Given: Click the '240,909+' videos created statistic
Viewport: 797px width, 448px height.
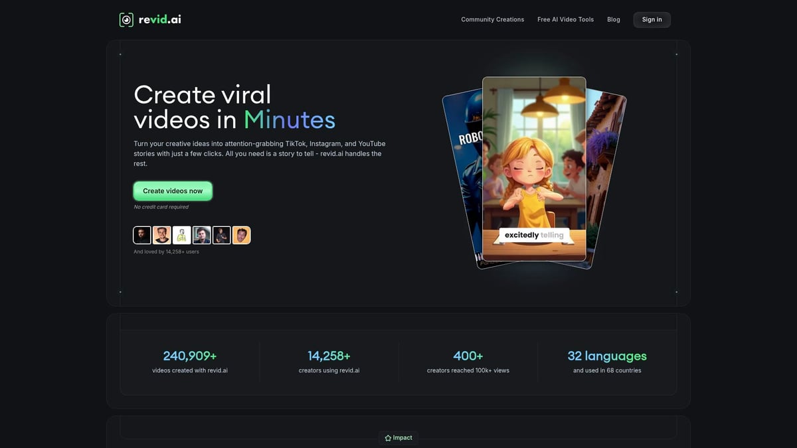Looking at the screenshot, I should (189, 356).
